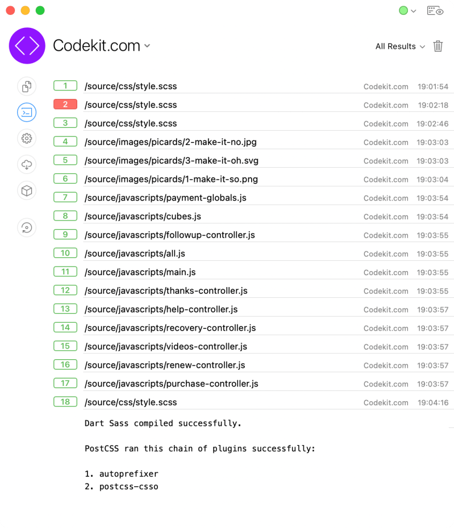
Task: Select help-controller.js log entry
Action: [x=269, y=309]
